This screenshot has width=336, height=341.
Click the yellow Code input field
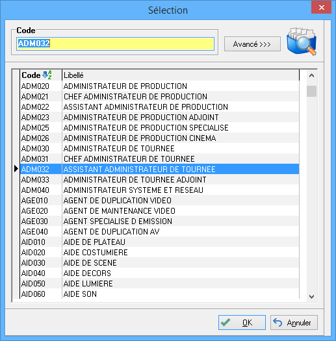pyautogui.click(x=115, y=44)
